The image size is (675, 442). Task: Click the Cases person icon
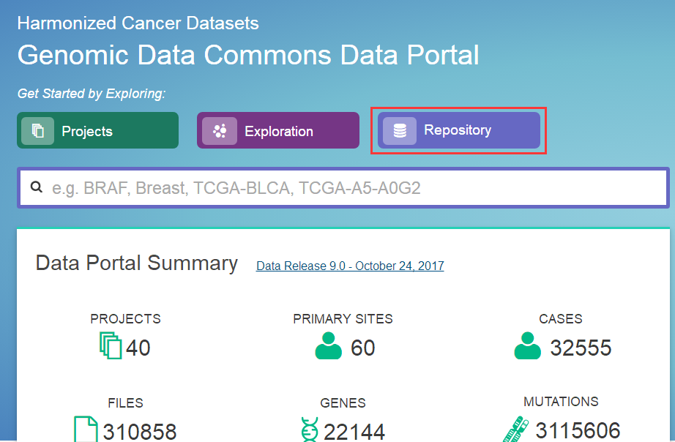pos(527,345)
